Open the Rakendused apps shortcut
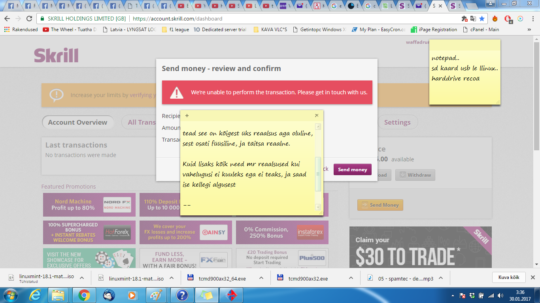This screenshot has height=303, width=540. [x=21, y=30]
